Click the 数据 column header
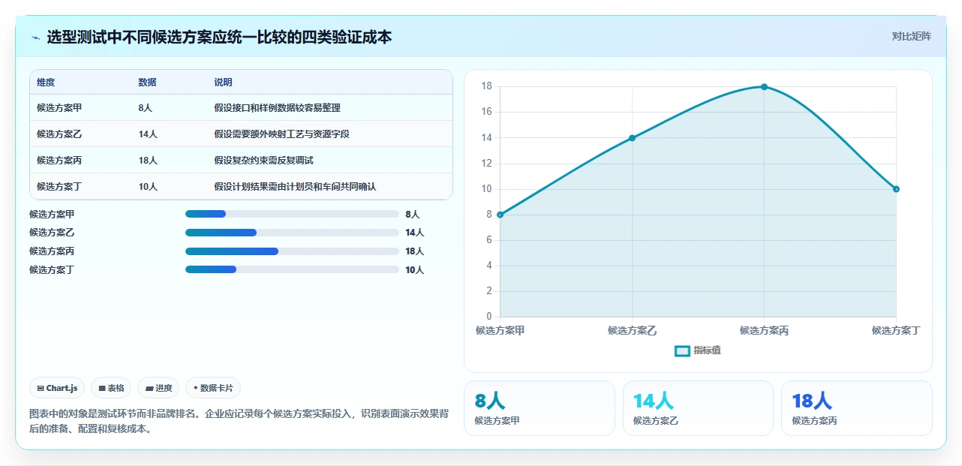 coord(148,83)
